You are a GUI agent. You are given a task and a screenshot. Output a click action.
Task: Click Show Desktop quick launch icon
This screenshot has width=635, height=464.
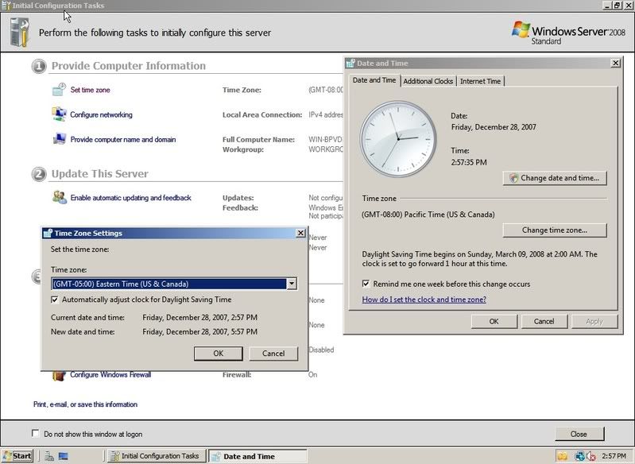coord(63,456)
